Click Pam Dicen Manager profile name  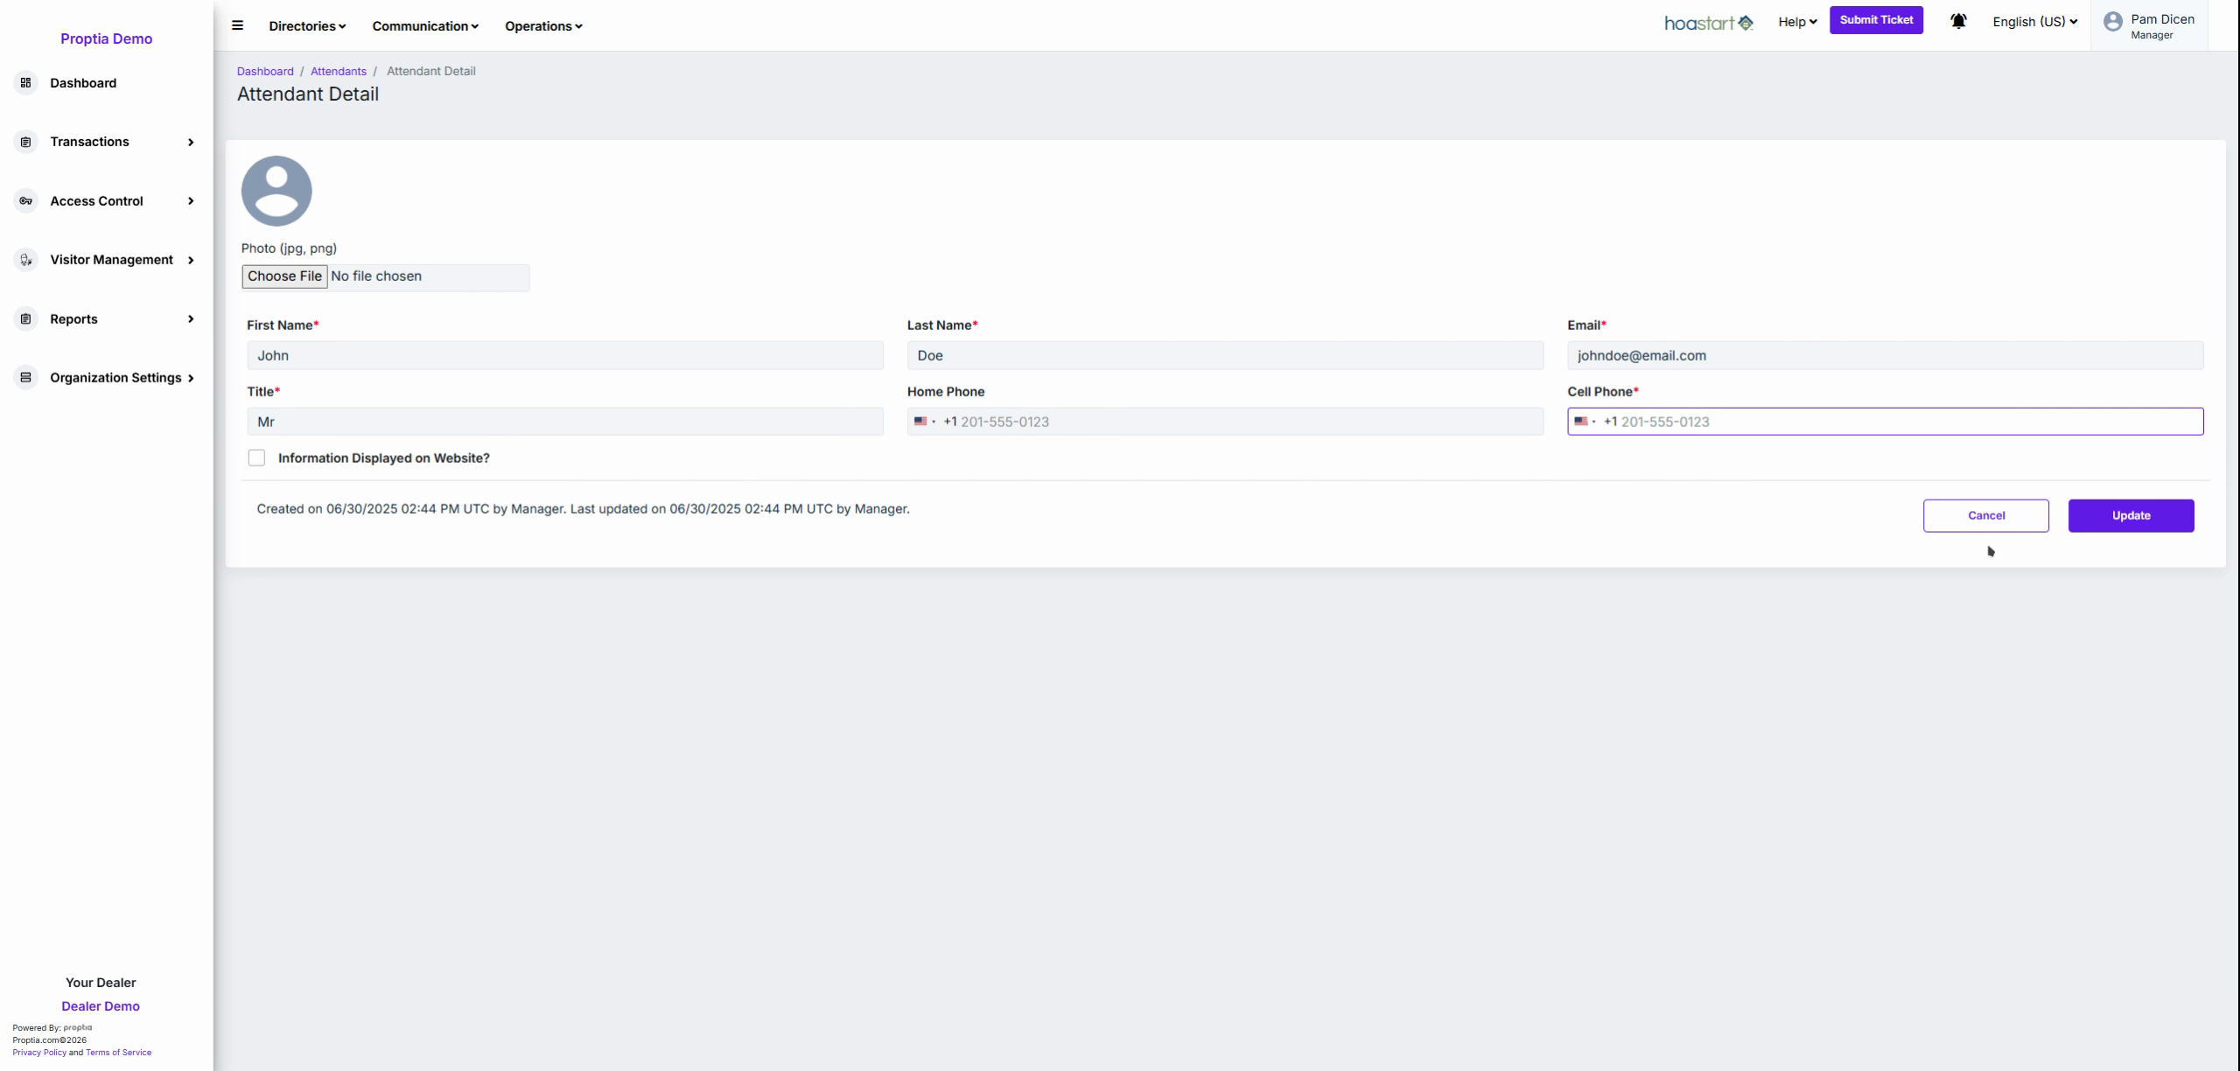(x=2162, y=26)
